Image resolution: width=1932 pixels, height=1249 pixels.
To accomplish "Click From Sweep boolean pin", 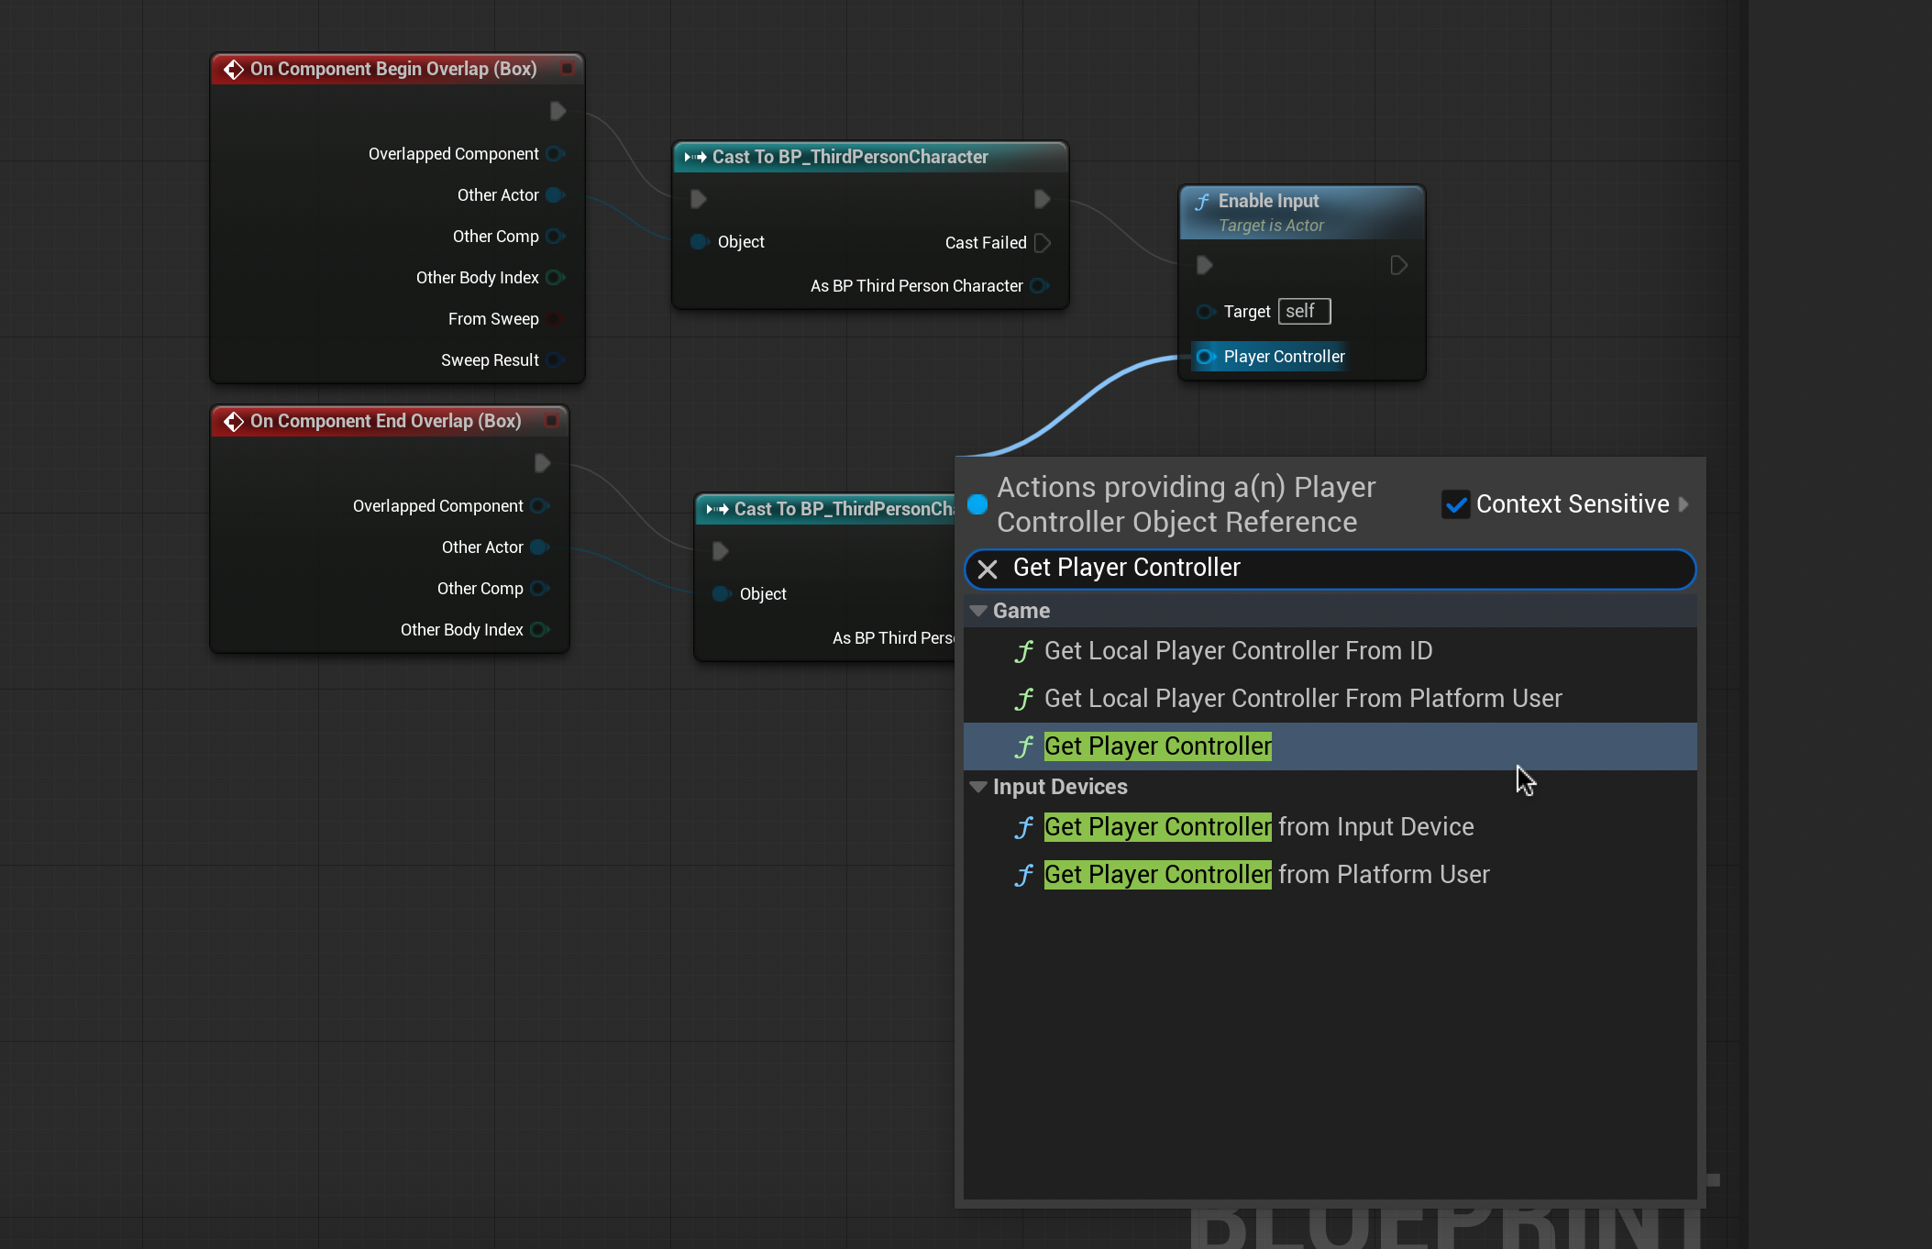I will point(555,319).
